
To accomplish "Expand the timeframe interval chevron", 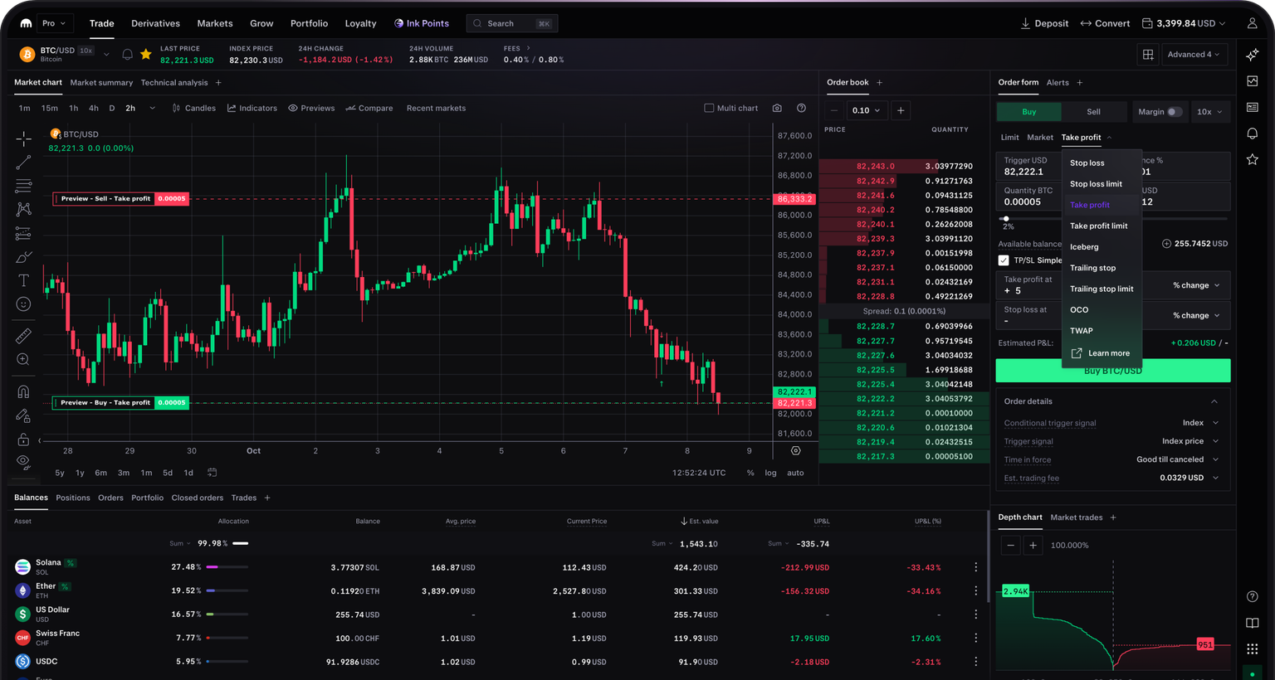I will (x=152, y=108).
